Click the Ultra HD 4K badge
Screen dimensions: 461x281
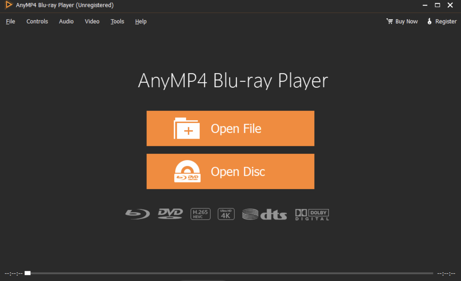pyautogui.click(x=226, y=214)
